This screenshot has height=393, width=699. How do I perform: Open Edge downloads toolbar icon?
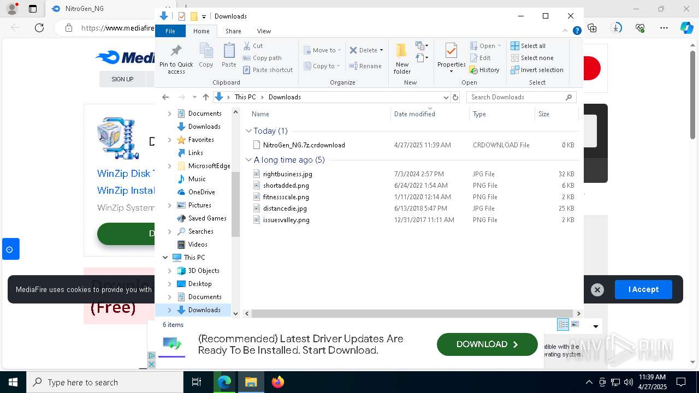(x=616, y=28)
